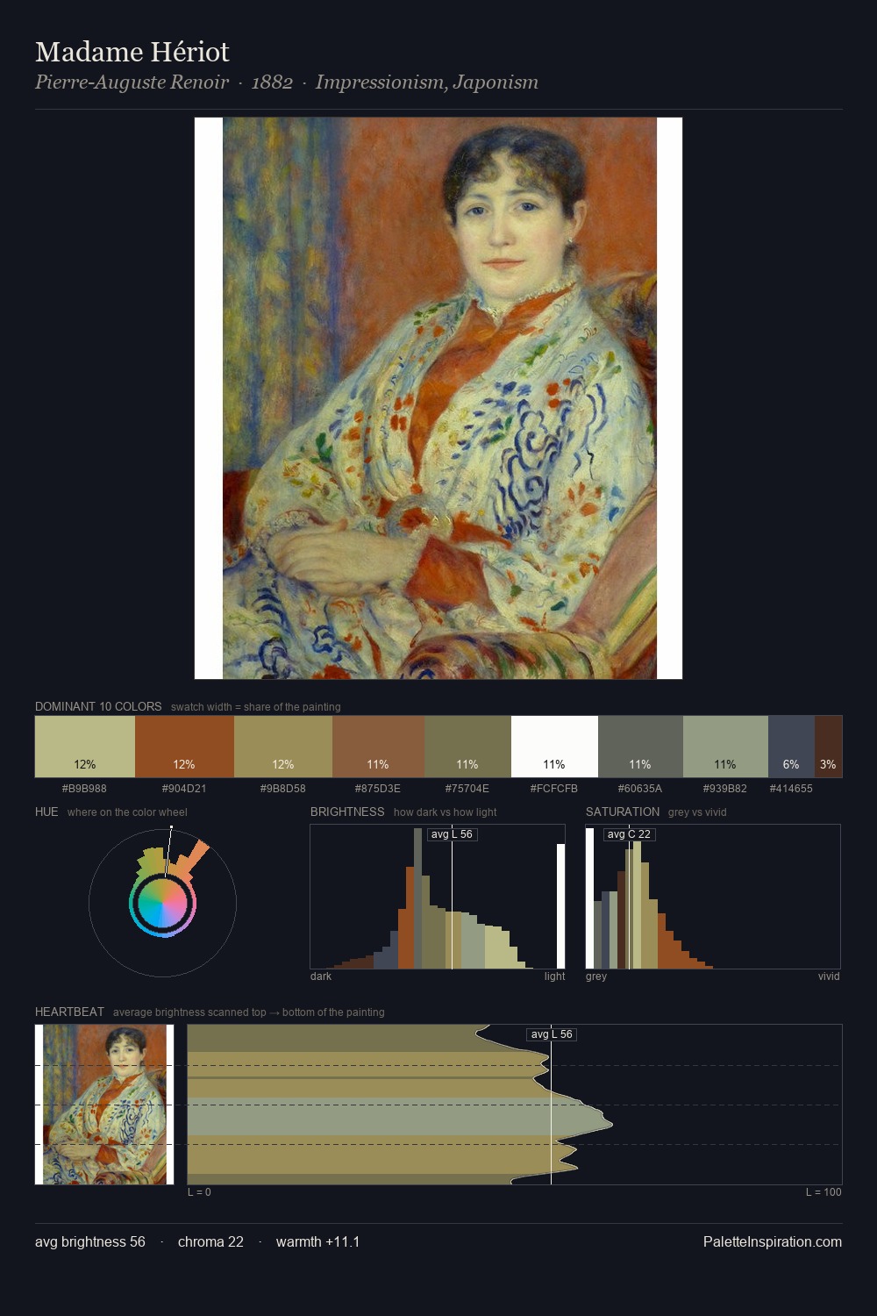Click the HEARTBEAT section heading
This screenshot has width=877, height=1316.
[x=69, y=1012]
